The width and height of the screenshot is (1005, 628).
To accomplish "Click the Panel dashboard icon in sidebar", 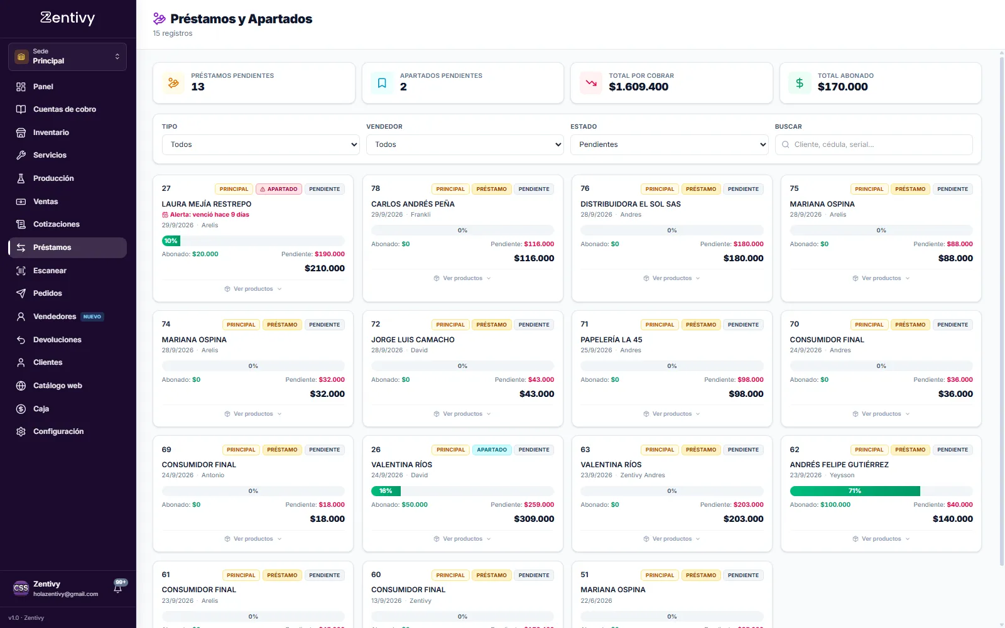I will 21,87.
